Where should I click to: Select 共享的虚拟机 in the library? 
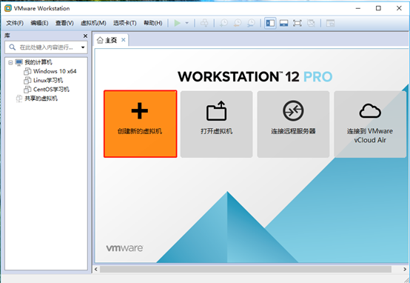(41, 99)
